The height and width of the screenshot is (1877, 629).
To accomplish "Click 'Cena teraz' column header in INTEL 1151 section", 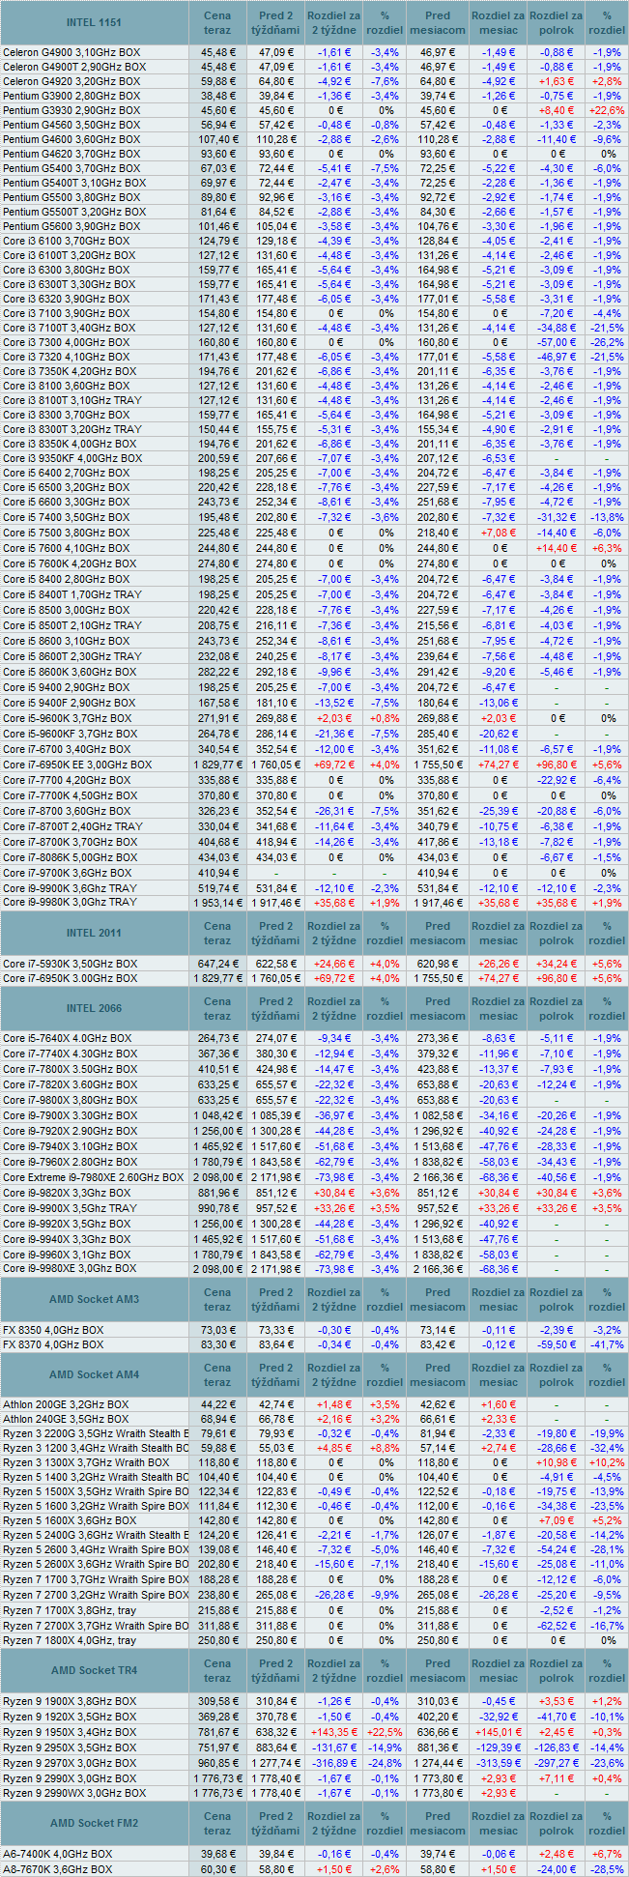I will pyautogui.click(x=217, y=22).
